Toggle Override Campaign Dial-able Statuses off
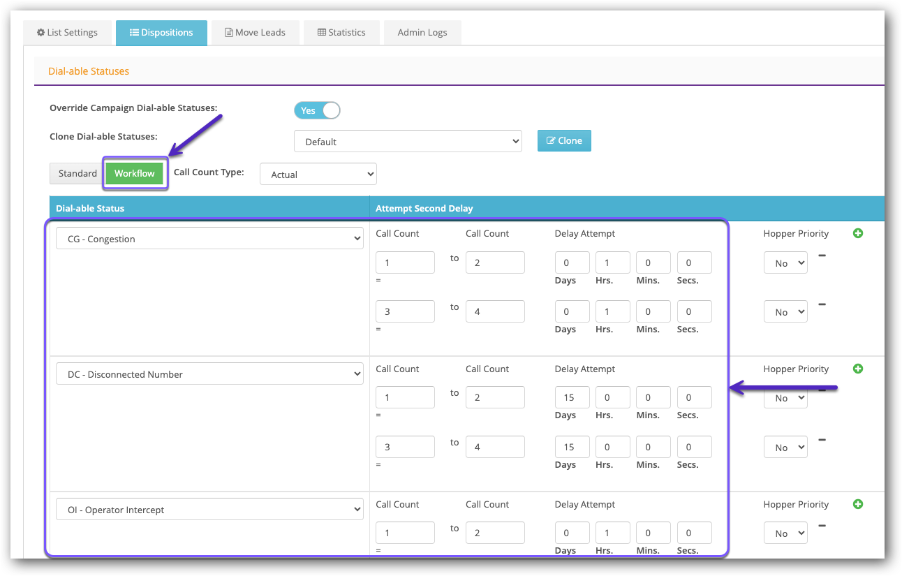 [x=317, y=110]
